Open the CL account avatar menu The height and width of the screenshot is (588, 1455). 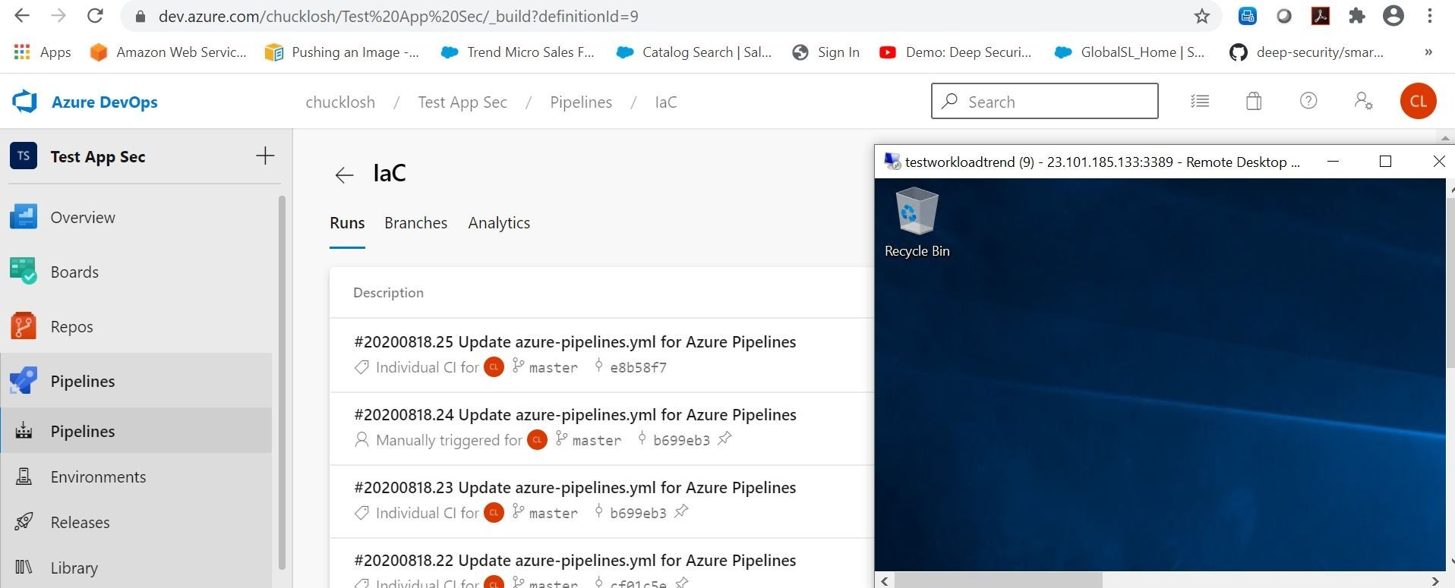pyautogui.click(x=1418, y=101)
